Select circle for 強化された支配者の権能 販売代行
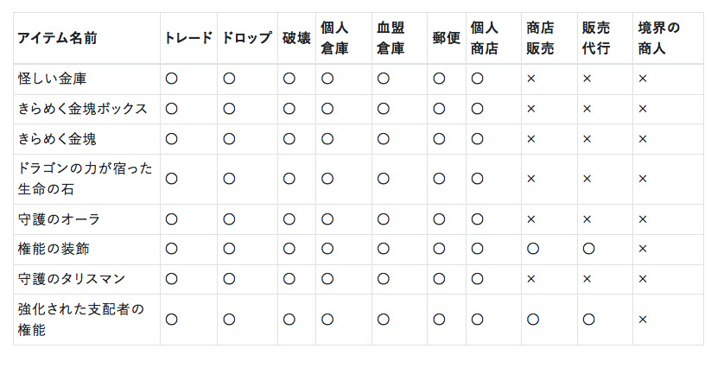This screenshot has height=374, width=724. pos(588,320)
